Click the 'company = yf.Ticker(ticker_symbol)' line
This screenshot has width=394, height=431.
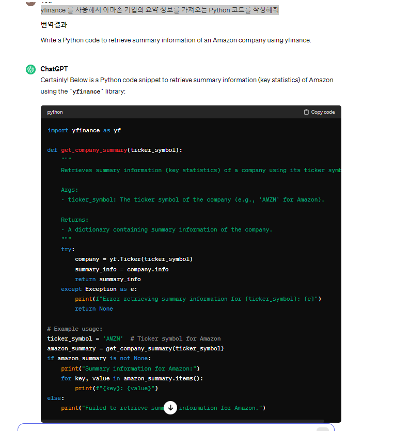pos(134,259)
